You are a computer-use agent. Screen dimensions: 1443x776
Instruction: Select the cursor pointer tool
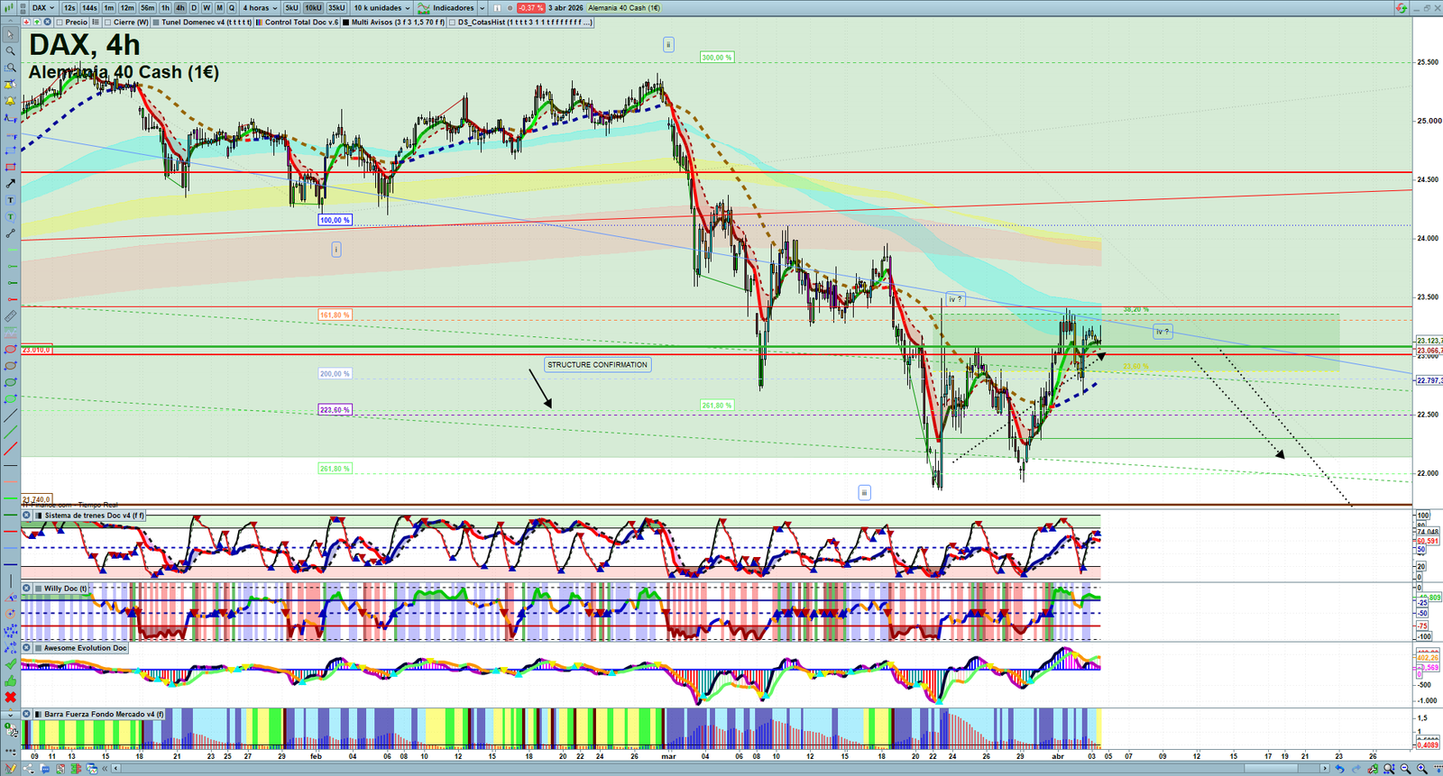tap(10, 35)
